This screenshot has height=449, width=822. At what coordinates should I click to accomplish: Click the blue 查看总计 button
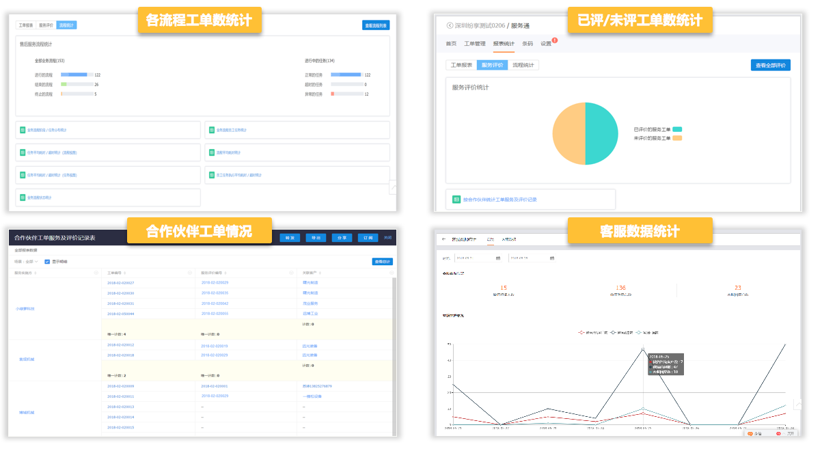tap(383, 262)
